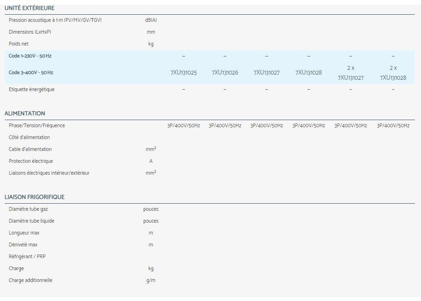The width and height of the screenshot is (421, 301).
Task: Select the Pression acoustique à 1 m row label
Action: click(55, 20)
